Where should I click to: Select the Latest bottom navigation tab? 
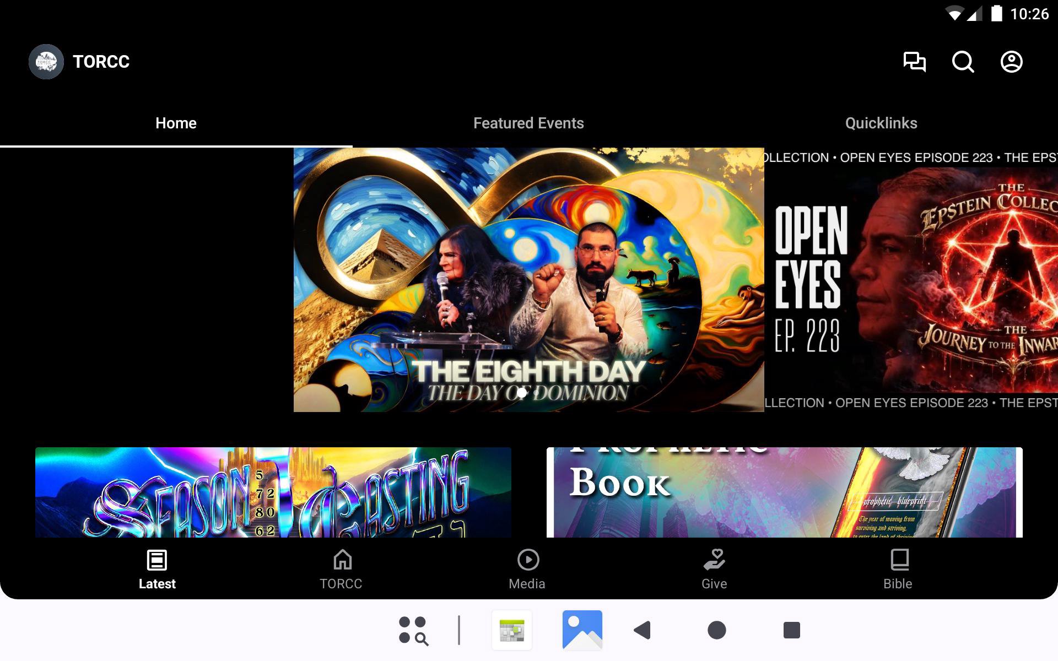pyautogui.click(x=157, y=570)
